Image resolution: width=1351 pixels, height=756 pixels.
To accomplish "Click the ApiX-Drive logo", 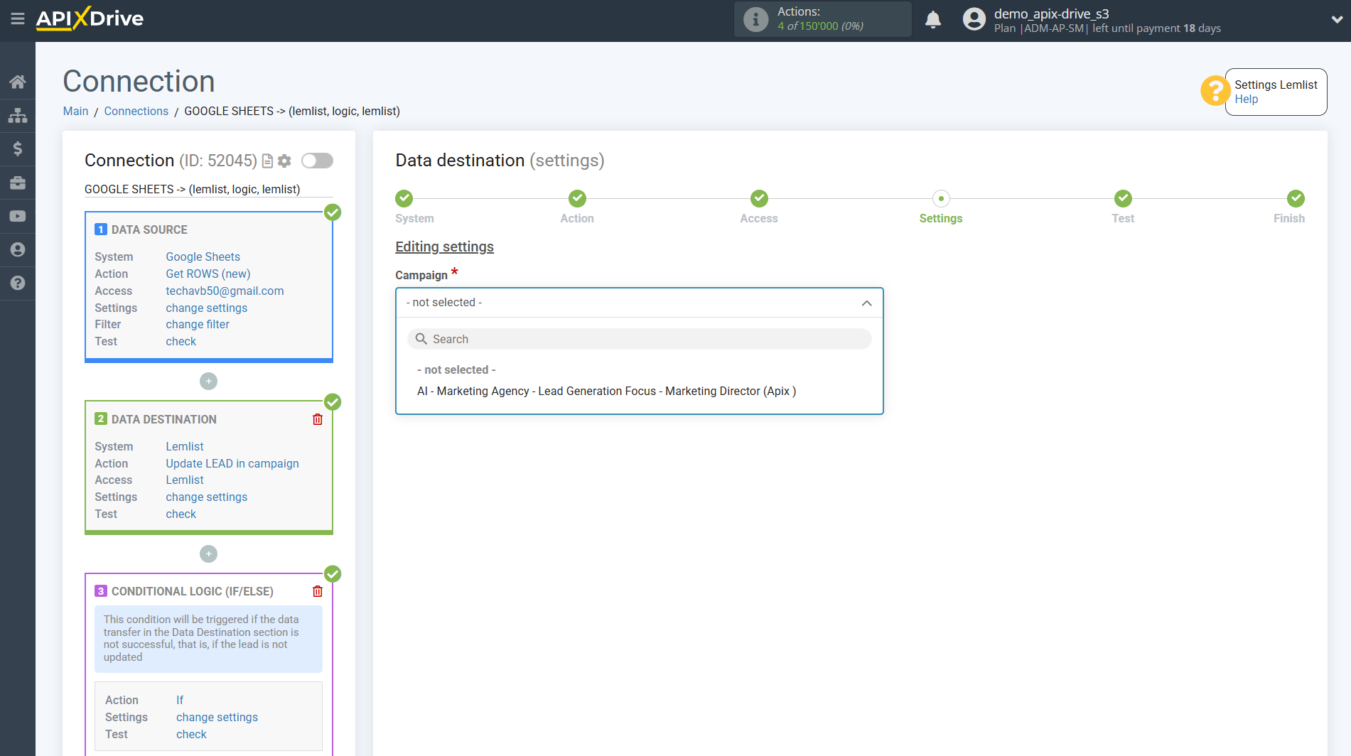I will pos(90,18).
